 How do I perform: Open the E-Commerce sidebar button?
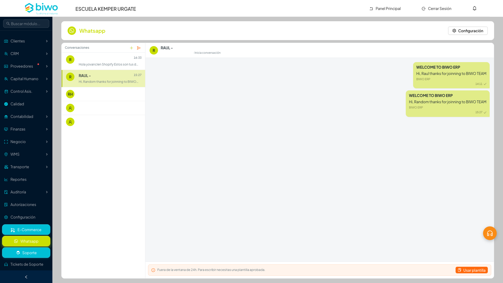point(26,230)
